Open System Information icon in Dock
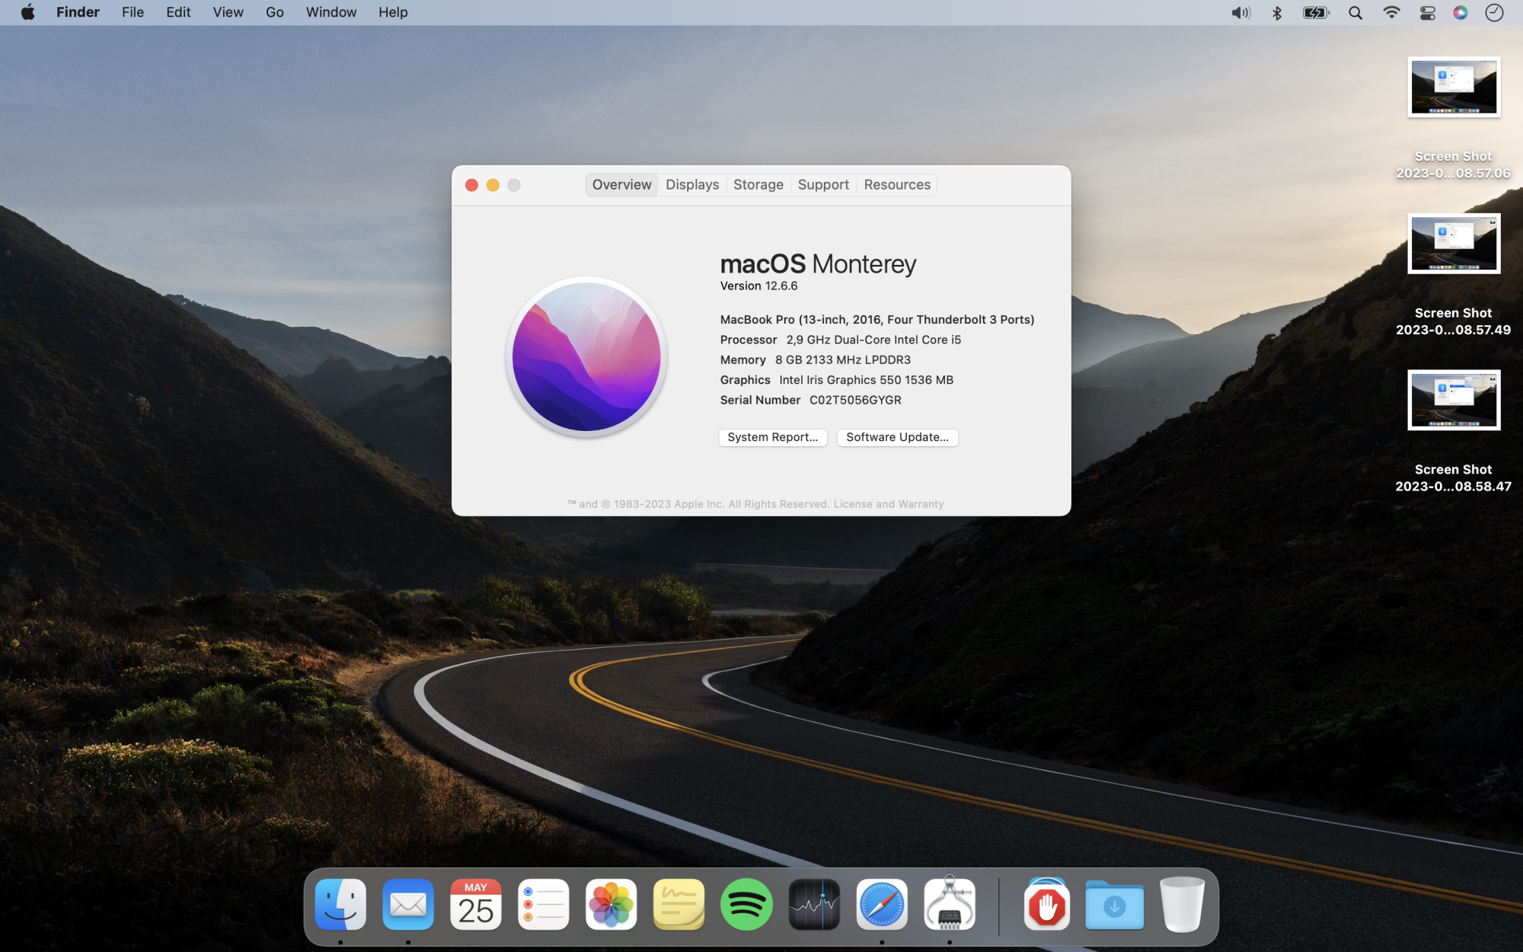Screen dimensions: 1523x952 click(949, 905)
